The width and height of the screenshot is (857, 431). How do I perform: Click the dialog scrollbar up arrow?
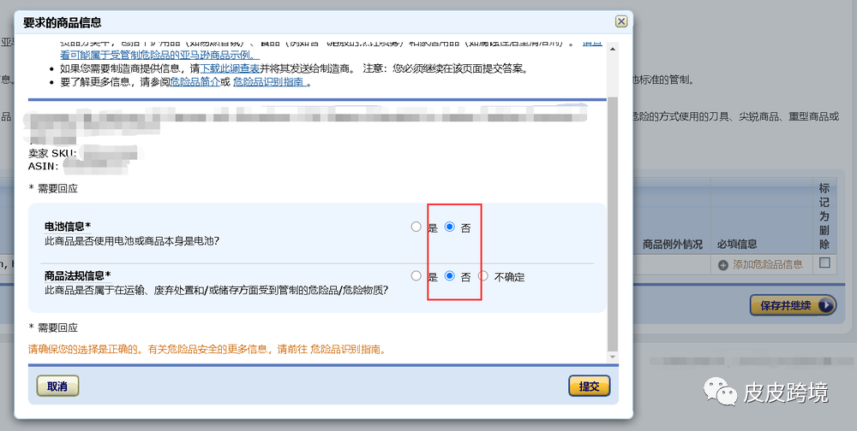[x=612, y=49]
